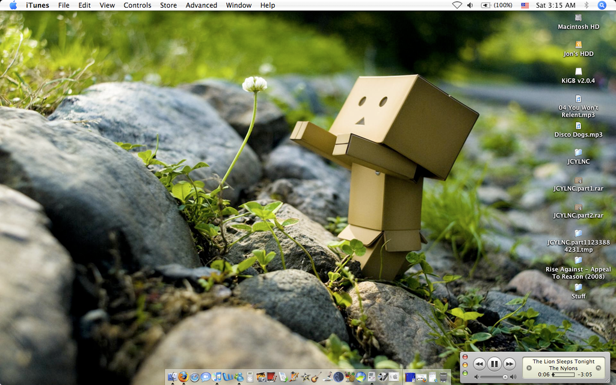
Task: Open the View menu
Action: point(107,5)
